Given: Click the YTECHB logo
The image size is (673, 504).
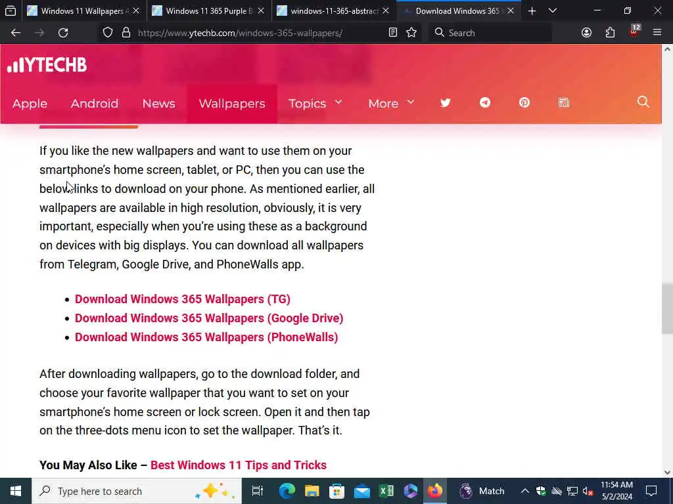Looking at the screenshot, I should [x=47, y=65].
